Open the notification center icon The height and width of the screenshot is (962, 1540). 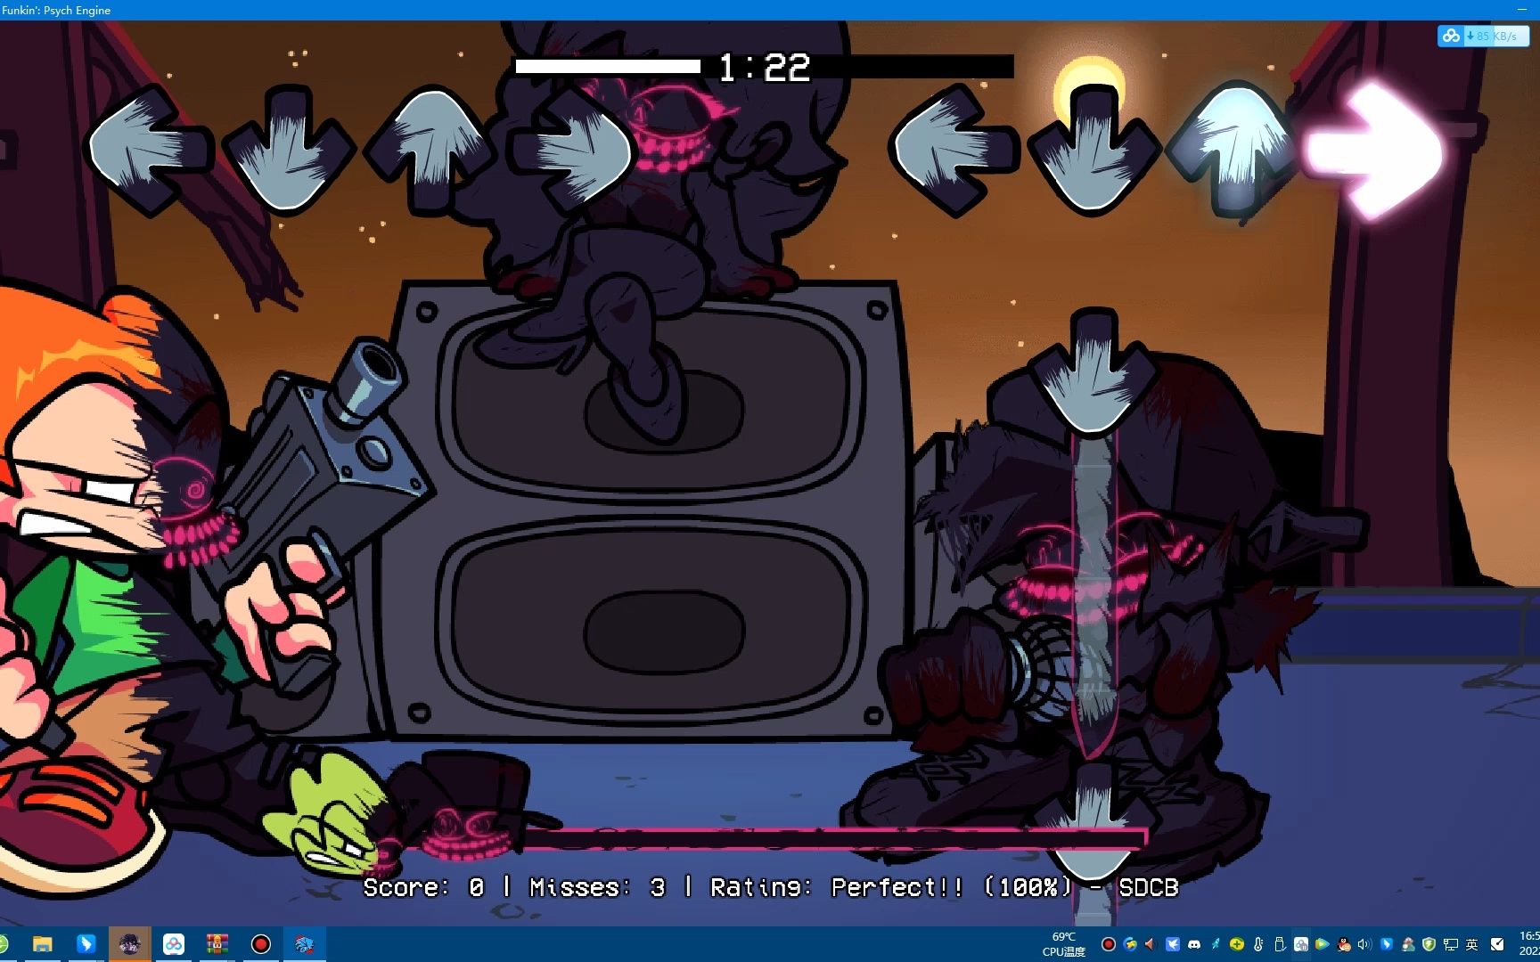coord(1497,944)
